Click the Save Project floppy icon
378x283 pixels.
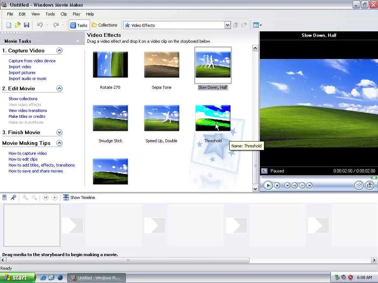click(x=27, y=25)
